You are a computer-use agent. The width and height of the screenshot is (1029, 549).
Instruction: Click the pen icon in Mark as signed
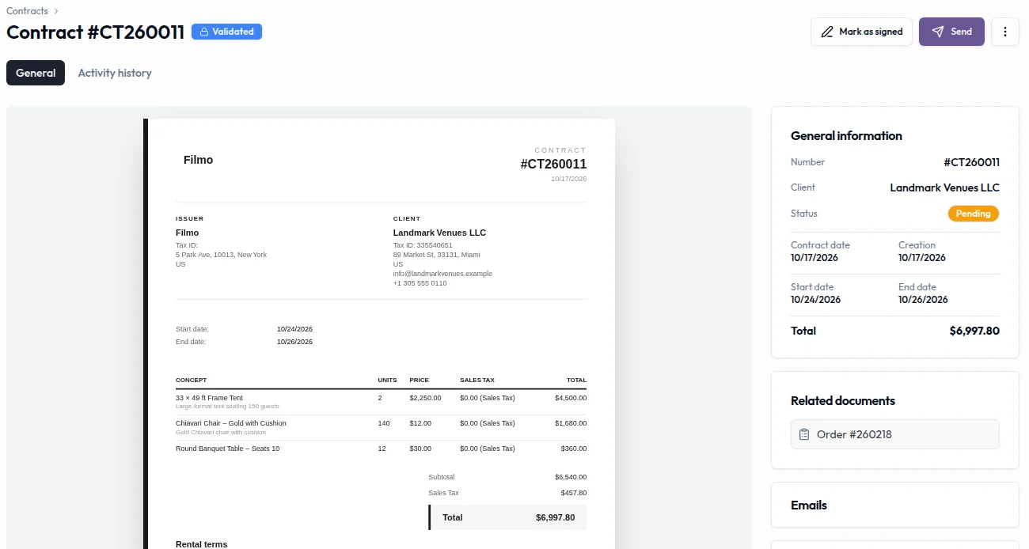pos(827,32)
